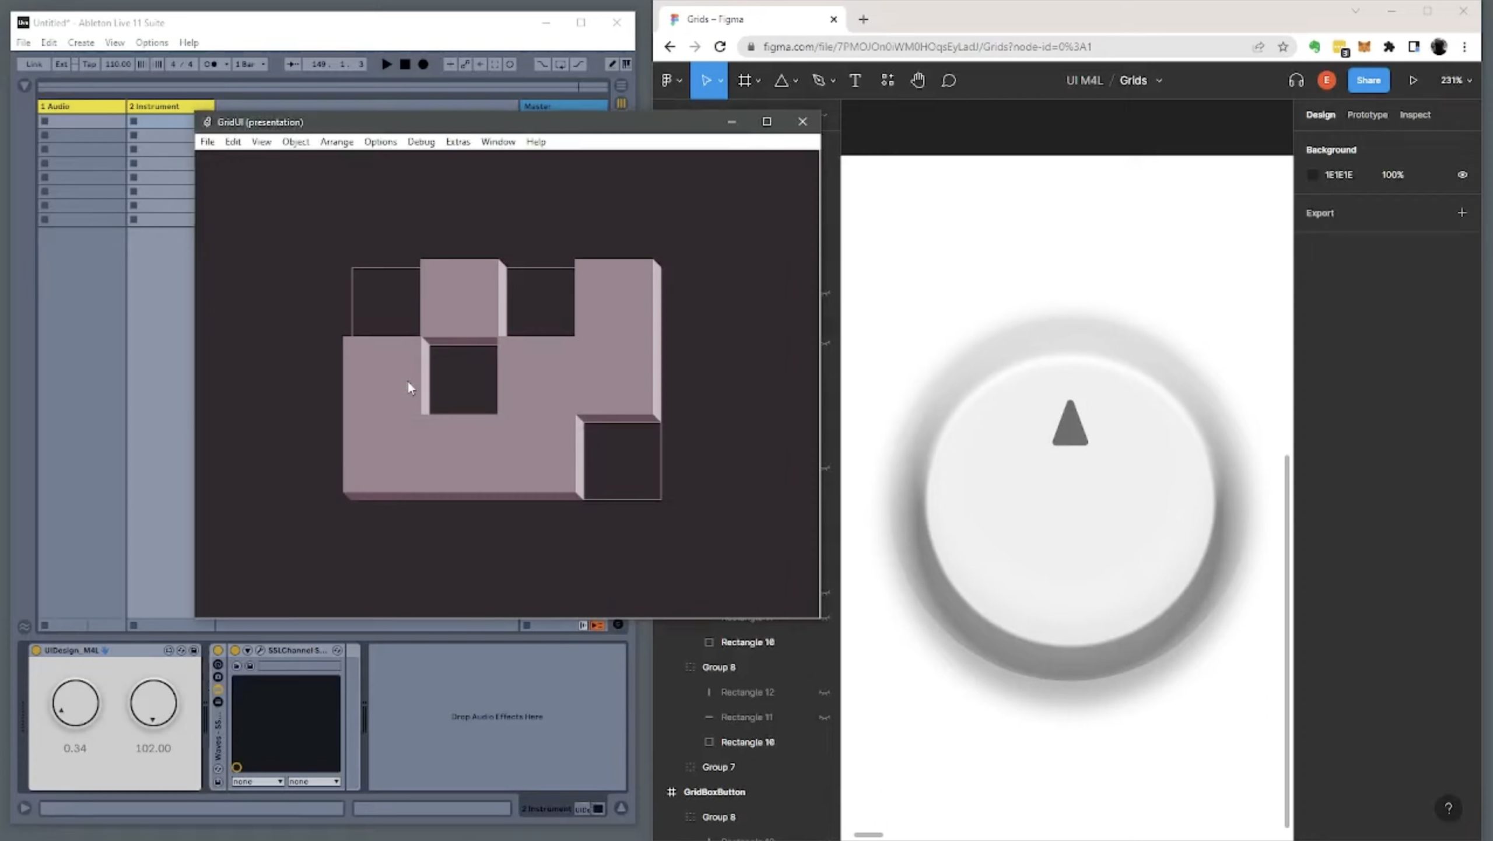Select the Figma Frame tool

pos(745,80)
